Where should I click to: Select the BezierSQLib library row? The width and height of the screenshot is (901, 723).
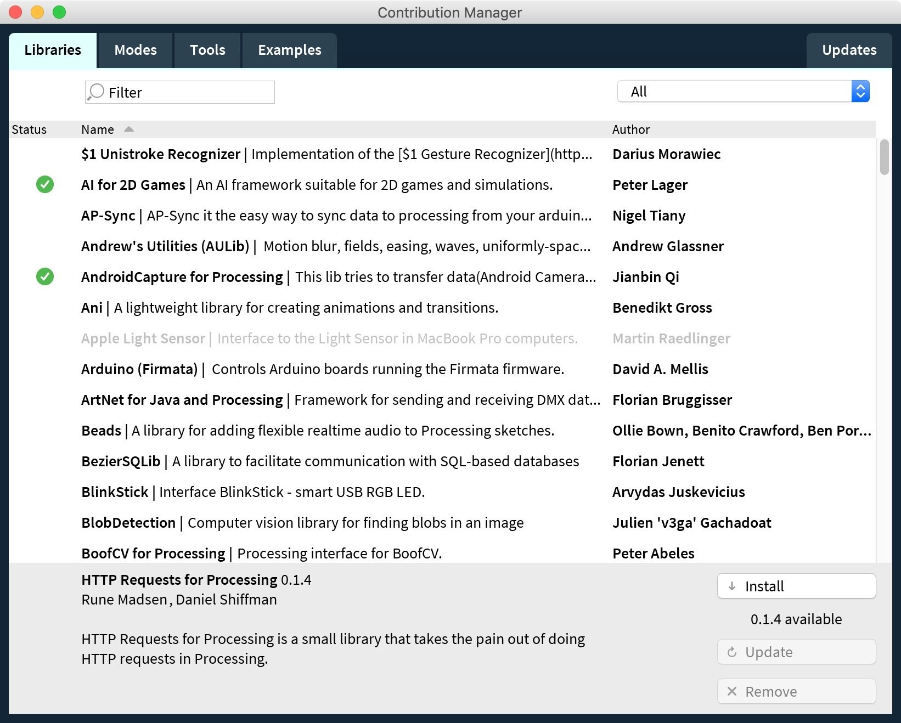click(x=442, y=461)
